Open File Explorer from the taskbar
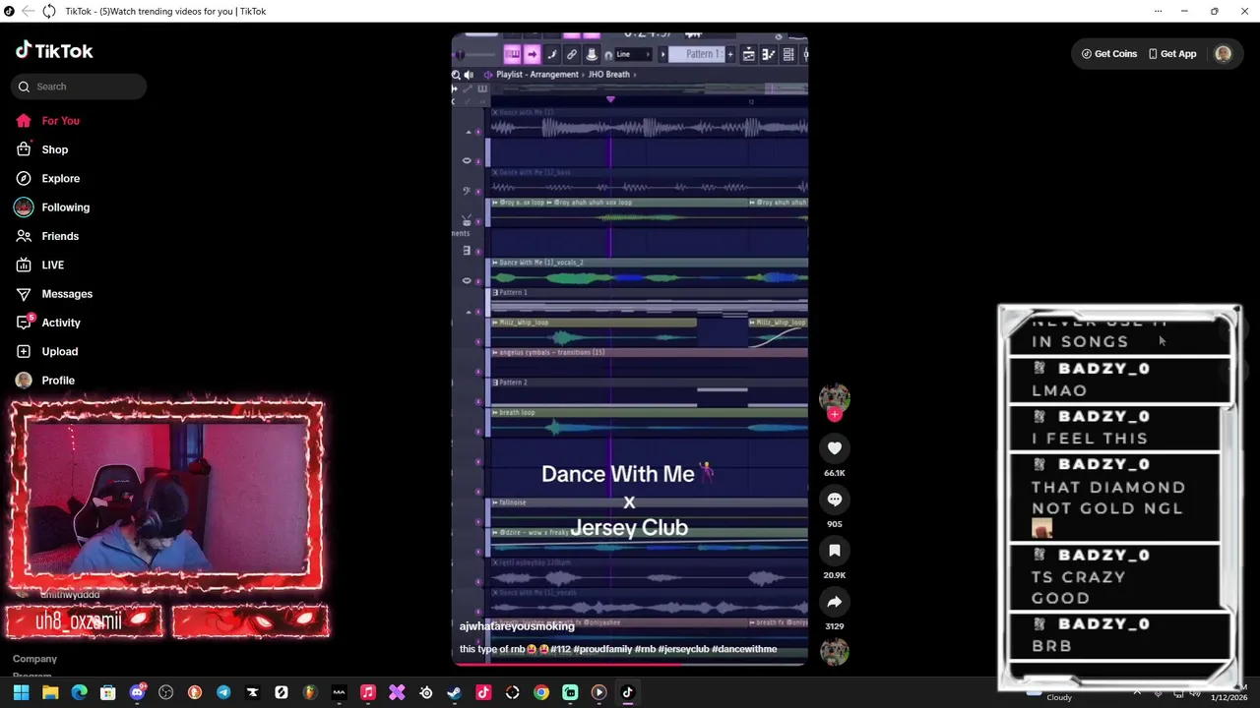Image resolution: width=1260 pixels, height=708 pixels. (50, 692)
